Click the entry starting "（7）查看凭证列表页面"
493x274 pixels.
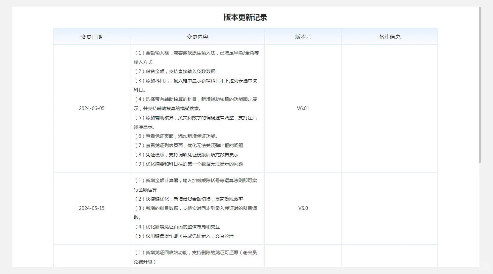pyautogui.click(x=189, y=145)
